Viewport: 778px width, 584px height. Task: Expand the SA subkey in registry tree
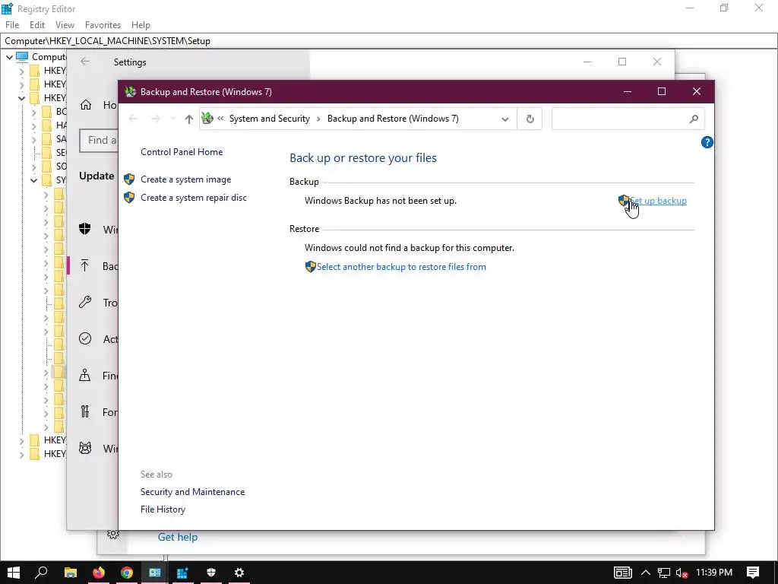coord(33,140)
